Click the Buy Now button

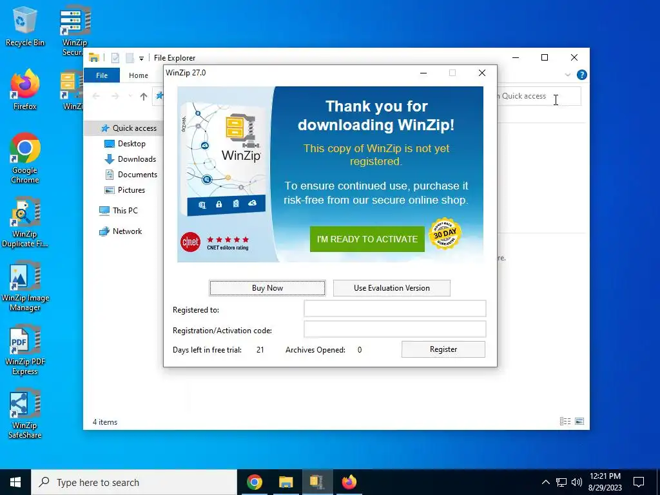point(267,288)
